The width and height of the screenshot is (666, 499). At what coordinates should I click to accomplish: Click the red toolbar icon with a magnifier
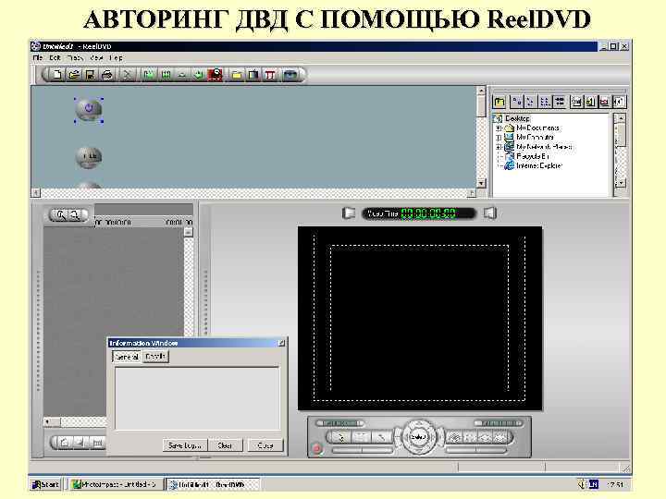216,75
